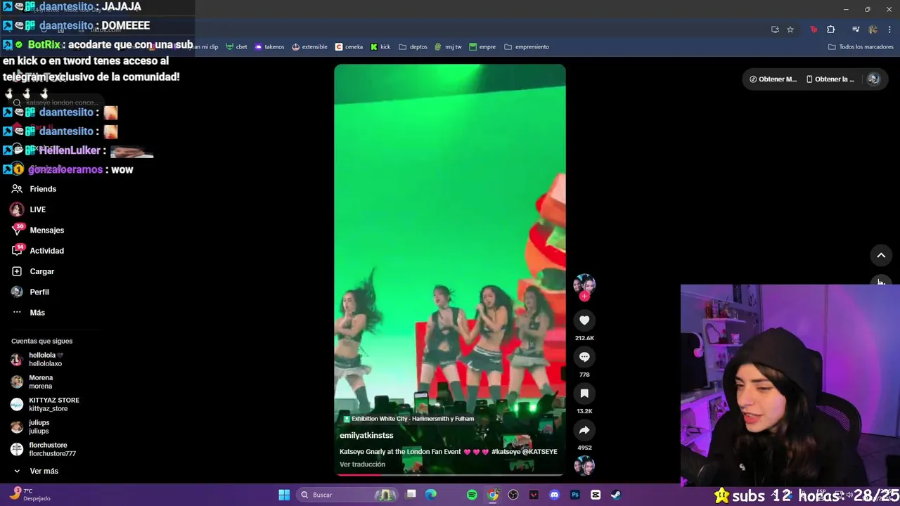The image size is (900, 506).
Task: Open OBS Studio from the taskbar
Action: click(513, 495)
